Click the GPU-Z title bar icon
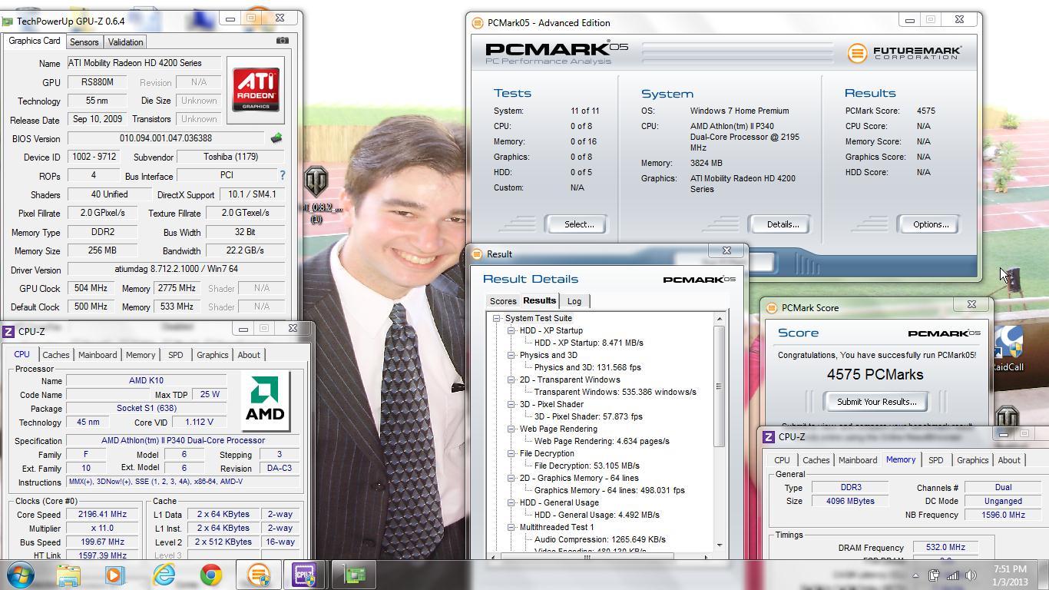This screenshot has height=590, width=1049. point(8,21)
